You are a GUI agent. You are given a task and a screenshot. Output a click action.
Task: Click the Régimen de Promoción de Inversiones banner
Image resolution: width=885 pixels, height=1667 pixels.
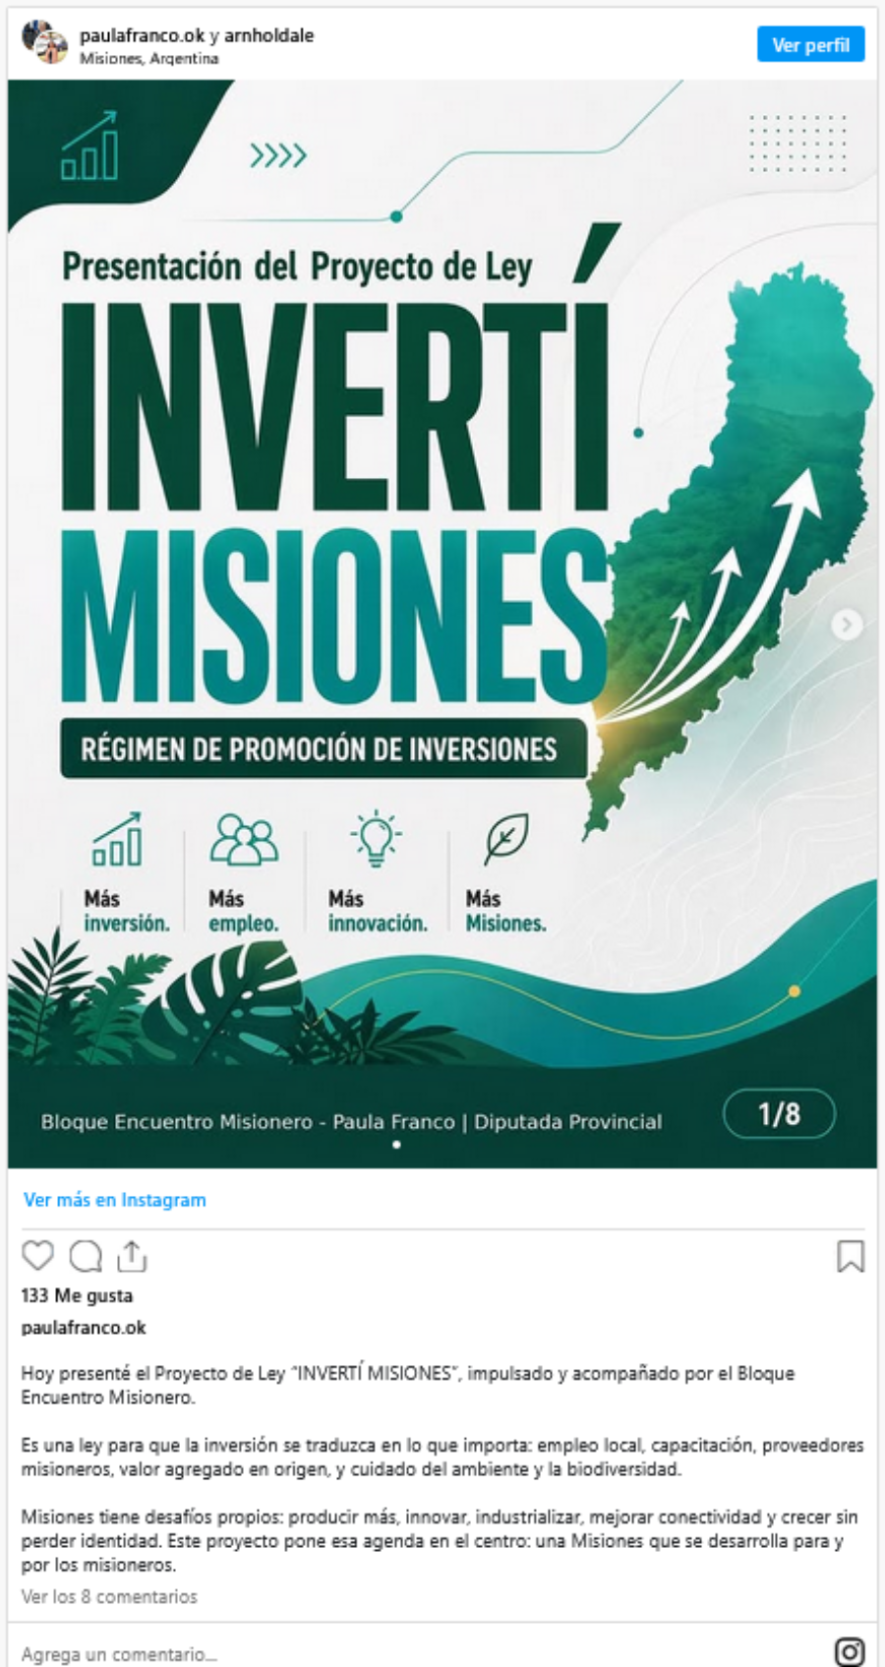point(324,749)
